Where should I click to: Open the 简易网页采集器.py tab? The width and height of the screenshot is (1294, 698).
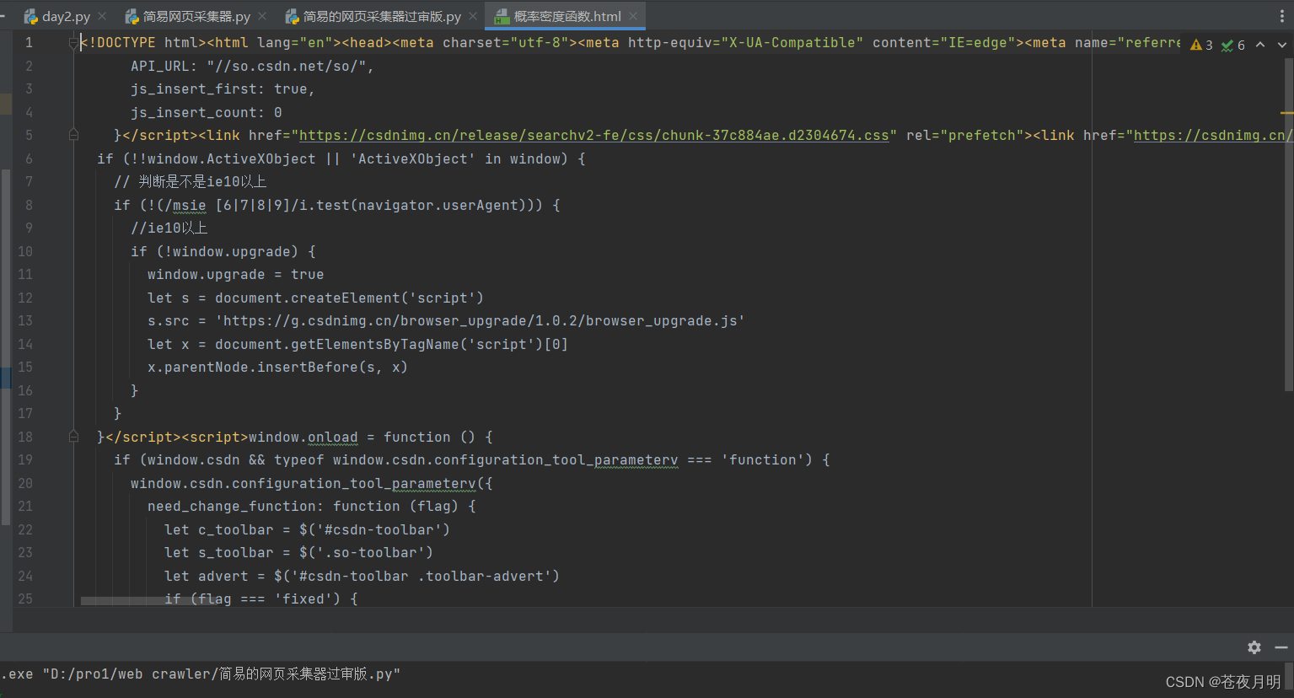196,16
